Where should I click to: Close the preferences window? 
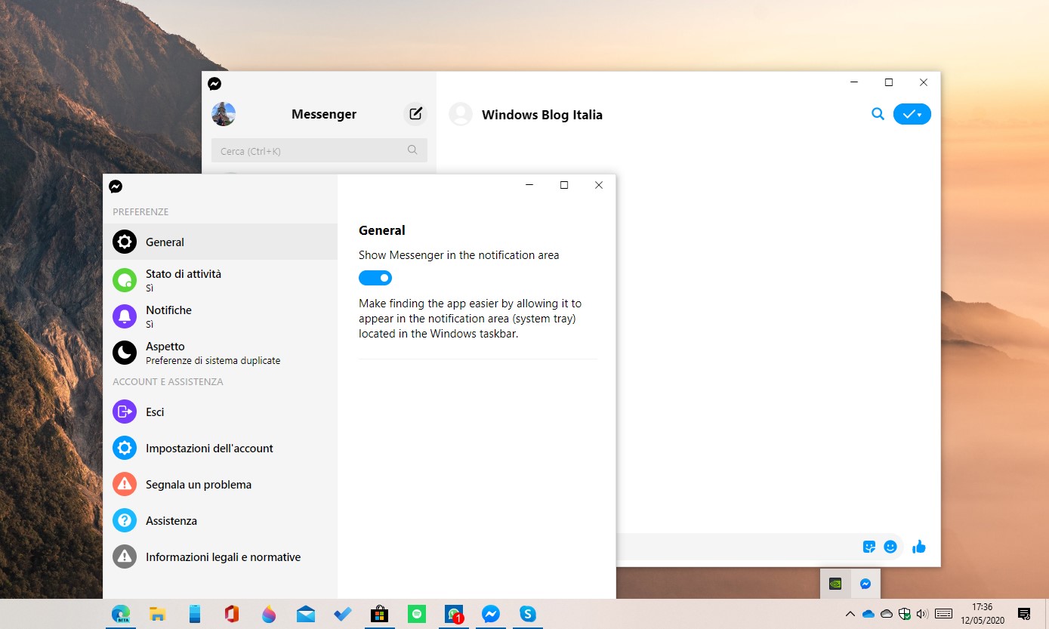(599, 185)
